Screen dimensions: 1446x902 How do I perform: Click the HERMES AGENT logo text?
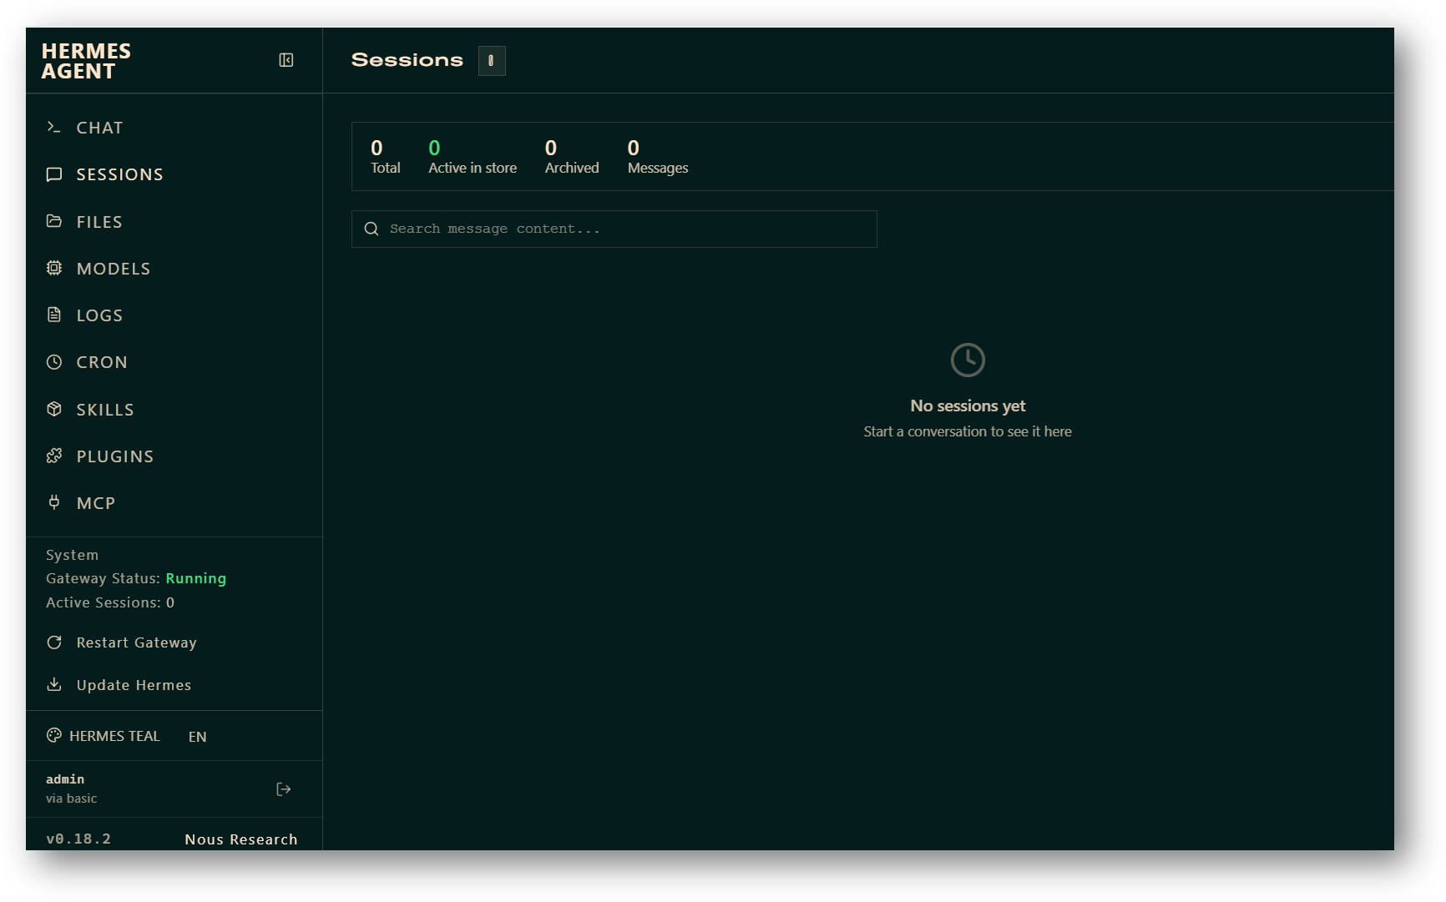(x=86, y=61)
